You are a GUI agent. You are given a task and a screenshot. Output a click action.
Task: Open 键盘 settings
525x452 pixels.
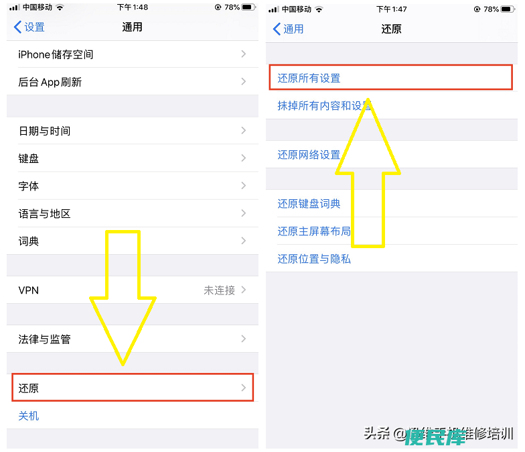133,158
